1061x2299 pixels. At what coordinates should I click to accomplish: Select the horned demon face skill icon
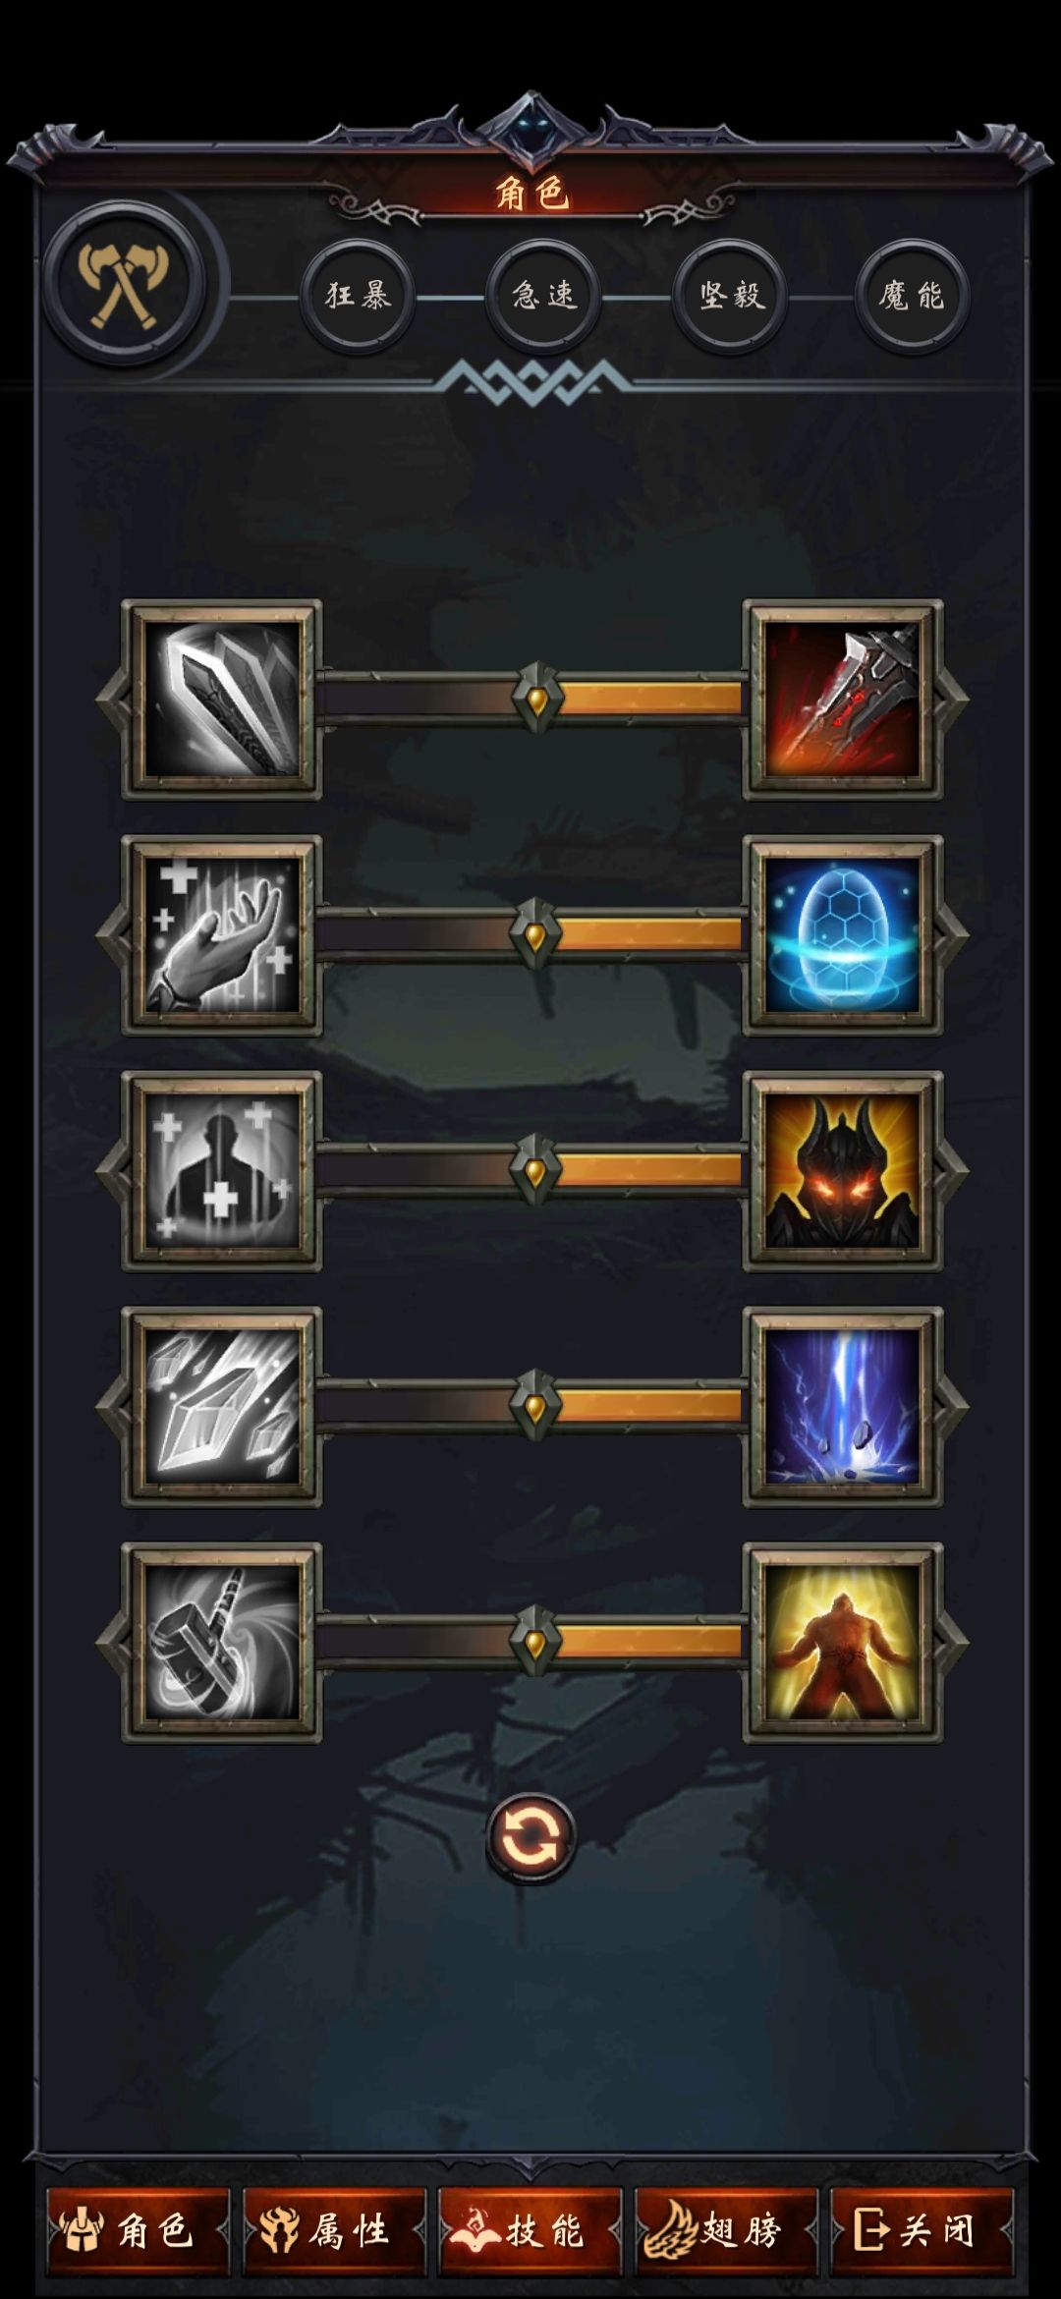click(x=843, y=1171)
